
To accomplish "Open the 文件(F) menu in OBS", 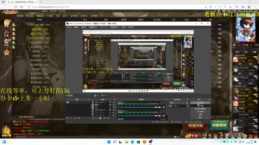I will click(x=69, y=27).
